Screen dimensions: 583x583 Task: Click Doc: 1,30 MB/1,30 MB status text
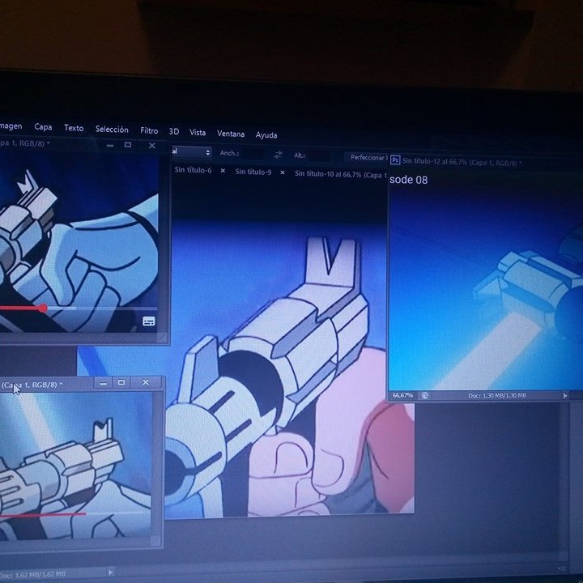[x=497, y=396]
